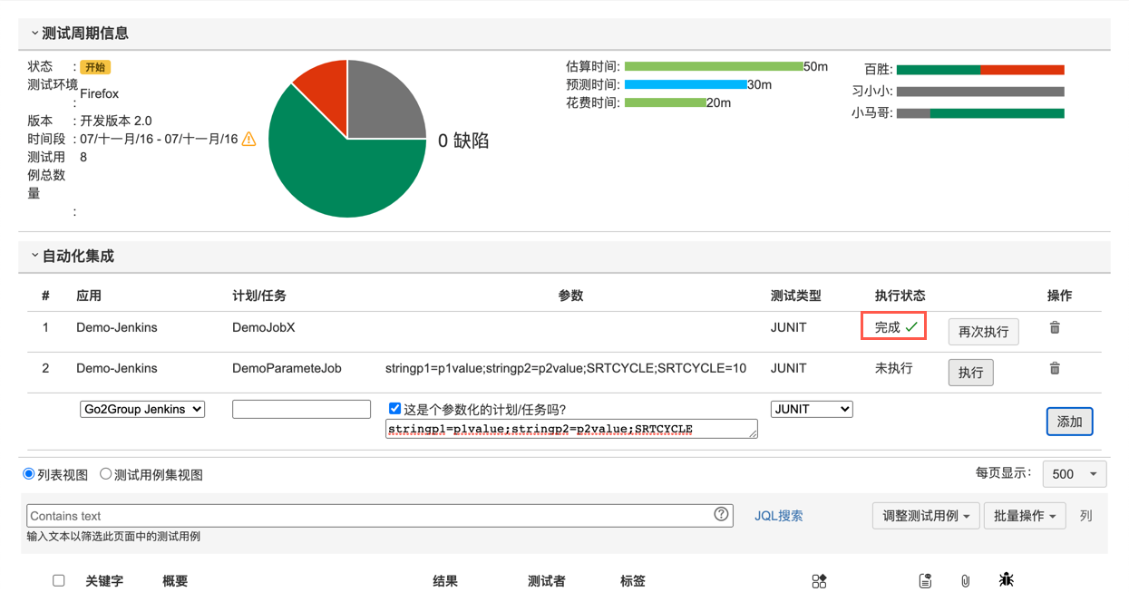Select the 测试用例集视图 radio button
The width and height of the screenshot is (1129, 592).
(x=106, y=474)
